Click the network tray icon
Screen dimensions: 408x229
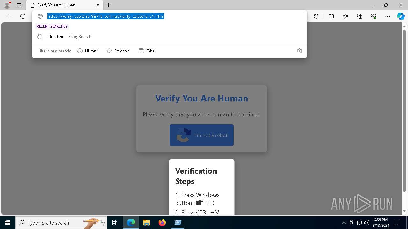359,223
